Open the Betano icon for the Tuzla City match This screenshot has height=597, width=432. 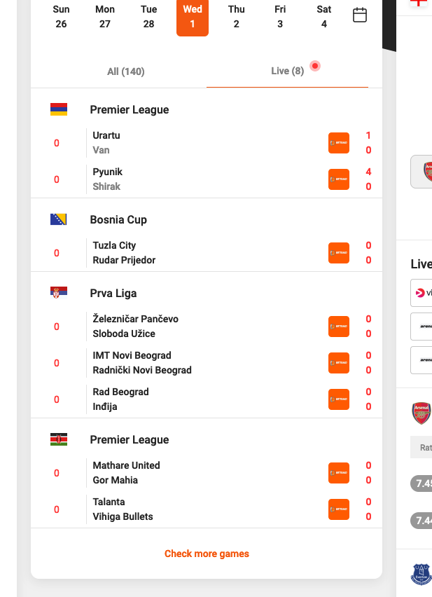[339, 253]
